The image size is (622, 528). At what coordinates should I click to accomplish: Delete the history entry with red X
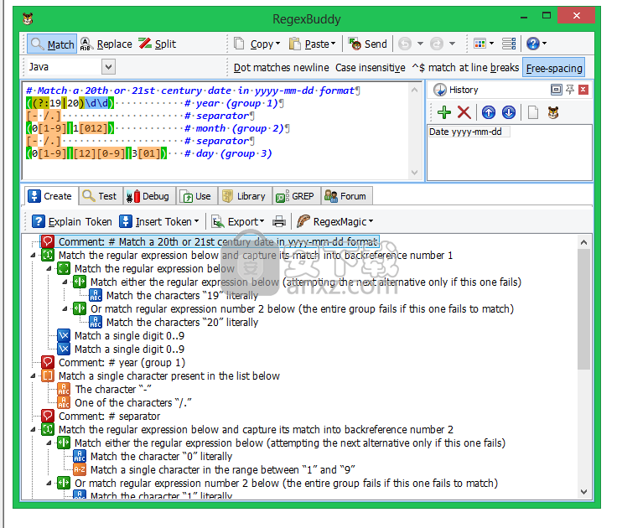464,112
